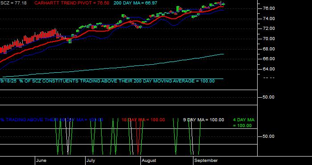Image resolution: width=312 pixels, height=165 pixels.
Task: Select the Carhartt Trend Pivot = 76.50 label
Action: point(72,3)
